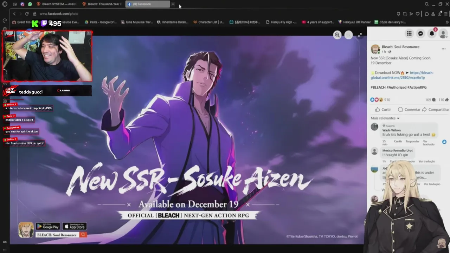Expand hidden bookmarks overflow chevron
This screenshot has width=450, height=253.
point(447,22)
